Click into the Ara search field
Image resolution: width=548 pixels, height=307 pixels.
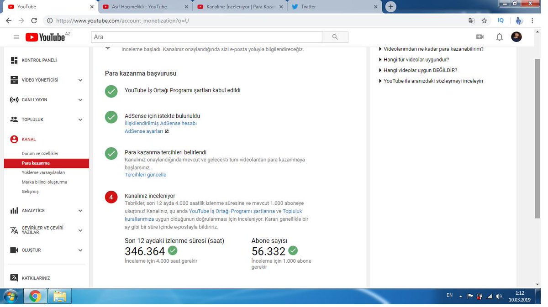[207, 37]
